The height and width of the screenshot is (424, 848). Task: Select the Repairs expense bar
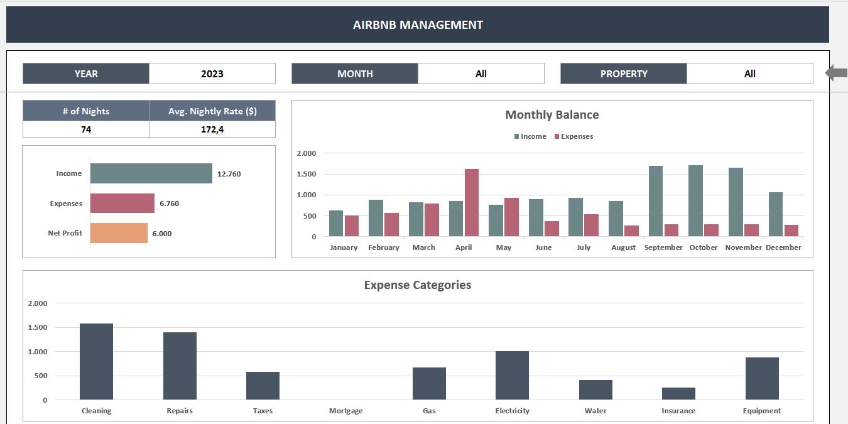(180, 366)
